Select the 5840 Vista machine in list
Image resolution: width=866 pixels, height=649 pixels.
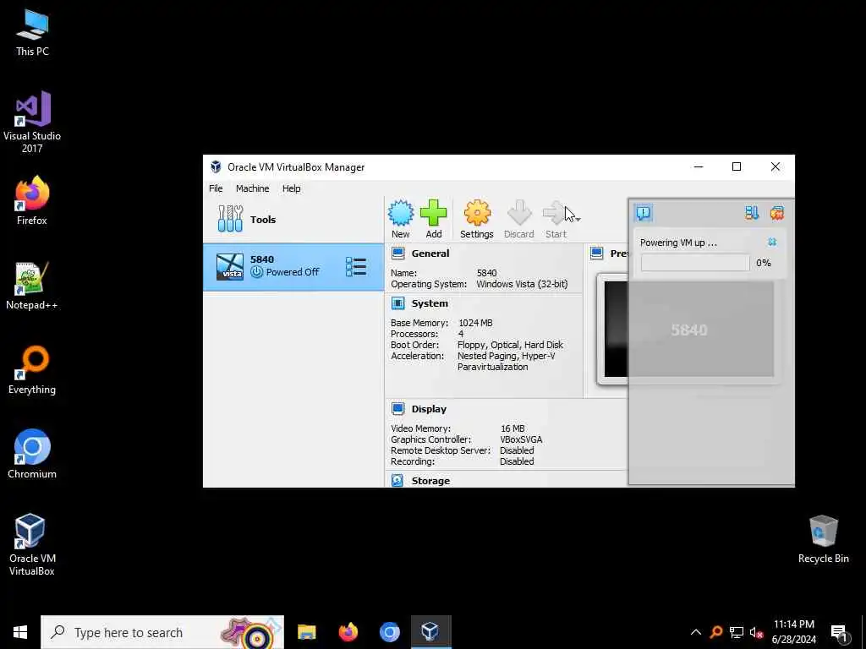293,267
